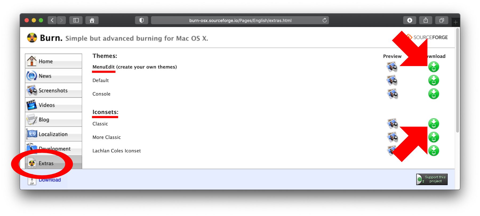Download the Default theme
Image resolution: width=480 pixels, height=216 pixels.
coord(433,80)
